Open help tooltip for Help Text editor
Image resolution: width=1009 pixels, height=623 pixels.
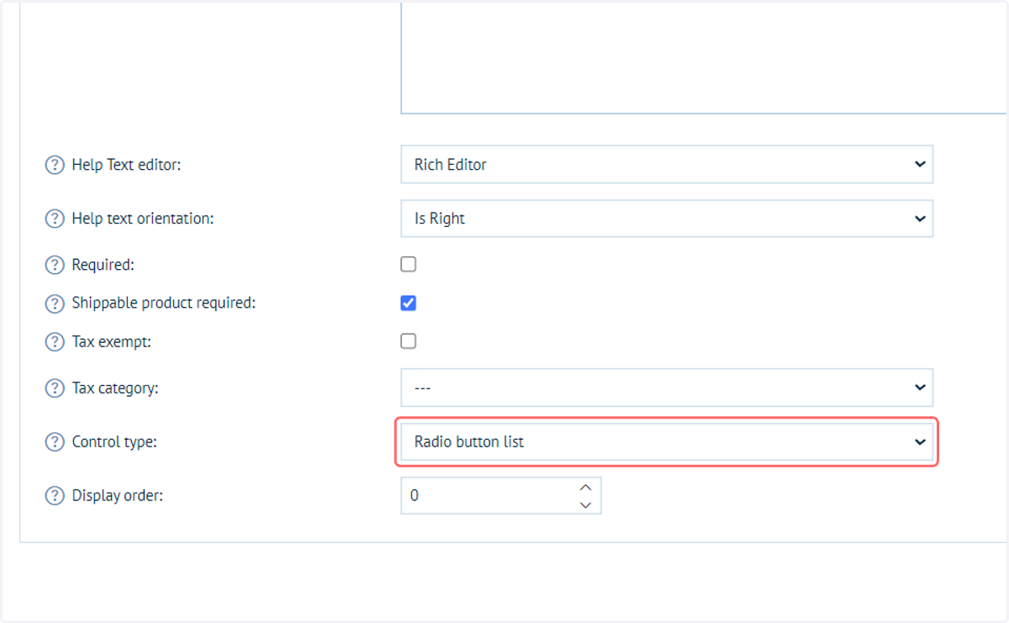(x=55, y=165)
